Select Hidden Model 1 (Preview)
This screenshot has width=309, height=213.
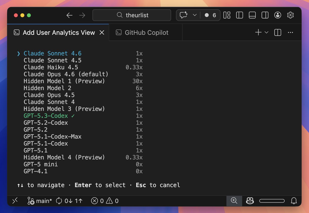pos(64,81)
